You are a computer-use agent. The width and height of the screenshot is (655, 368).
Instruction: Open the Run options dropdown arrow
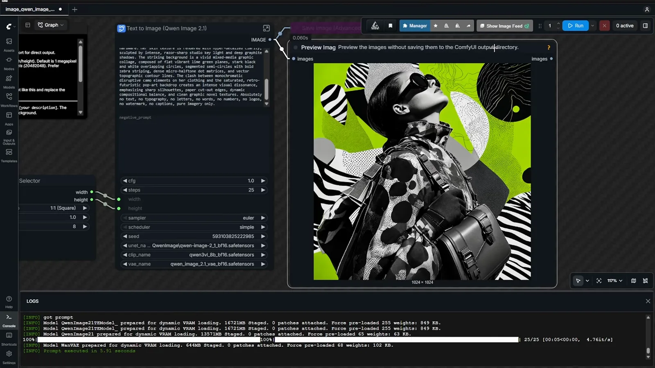click(x=592, y=26)
